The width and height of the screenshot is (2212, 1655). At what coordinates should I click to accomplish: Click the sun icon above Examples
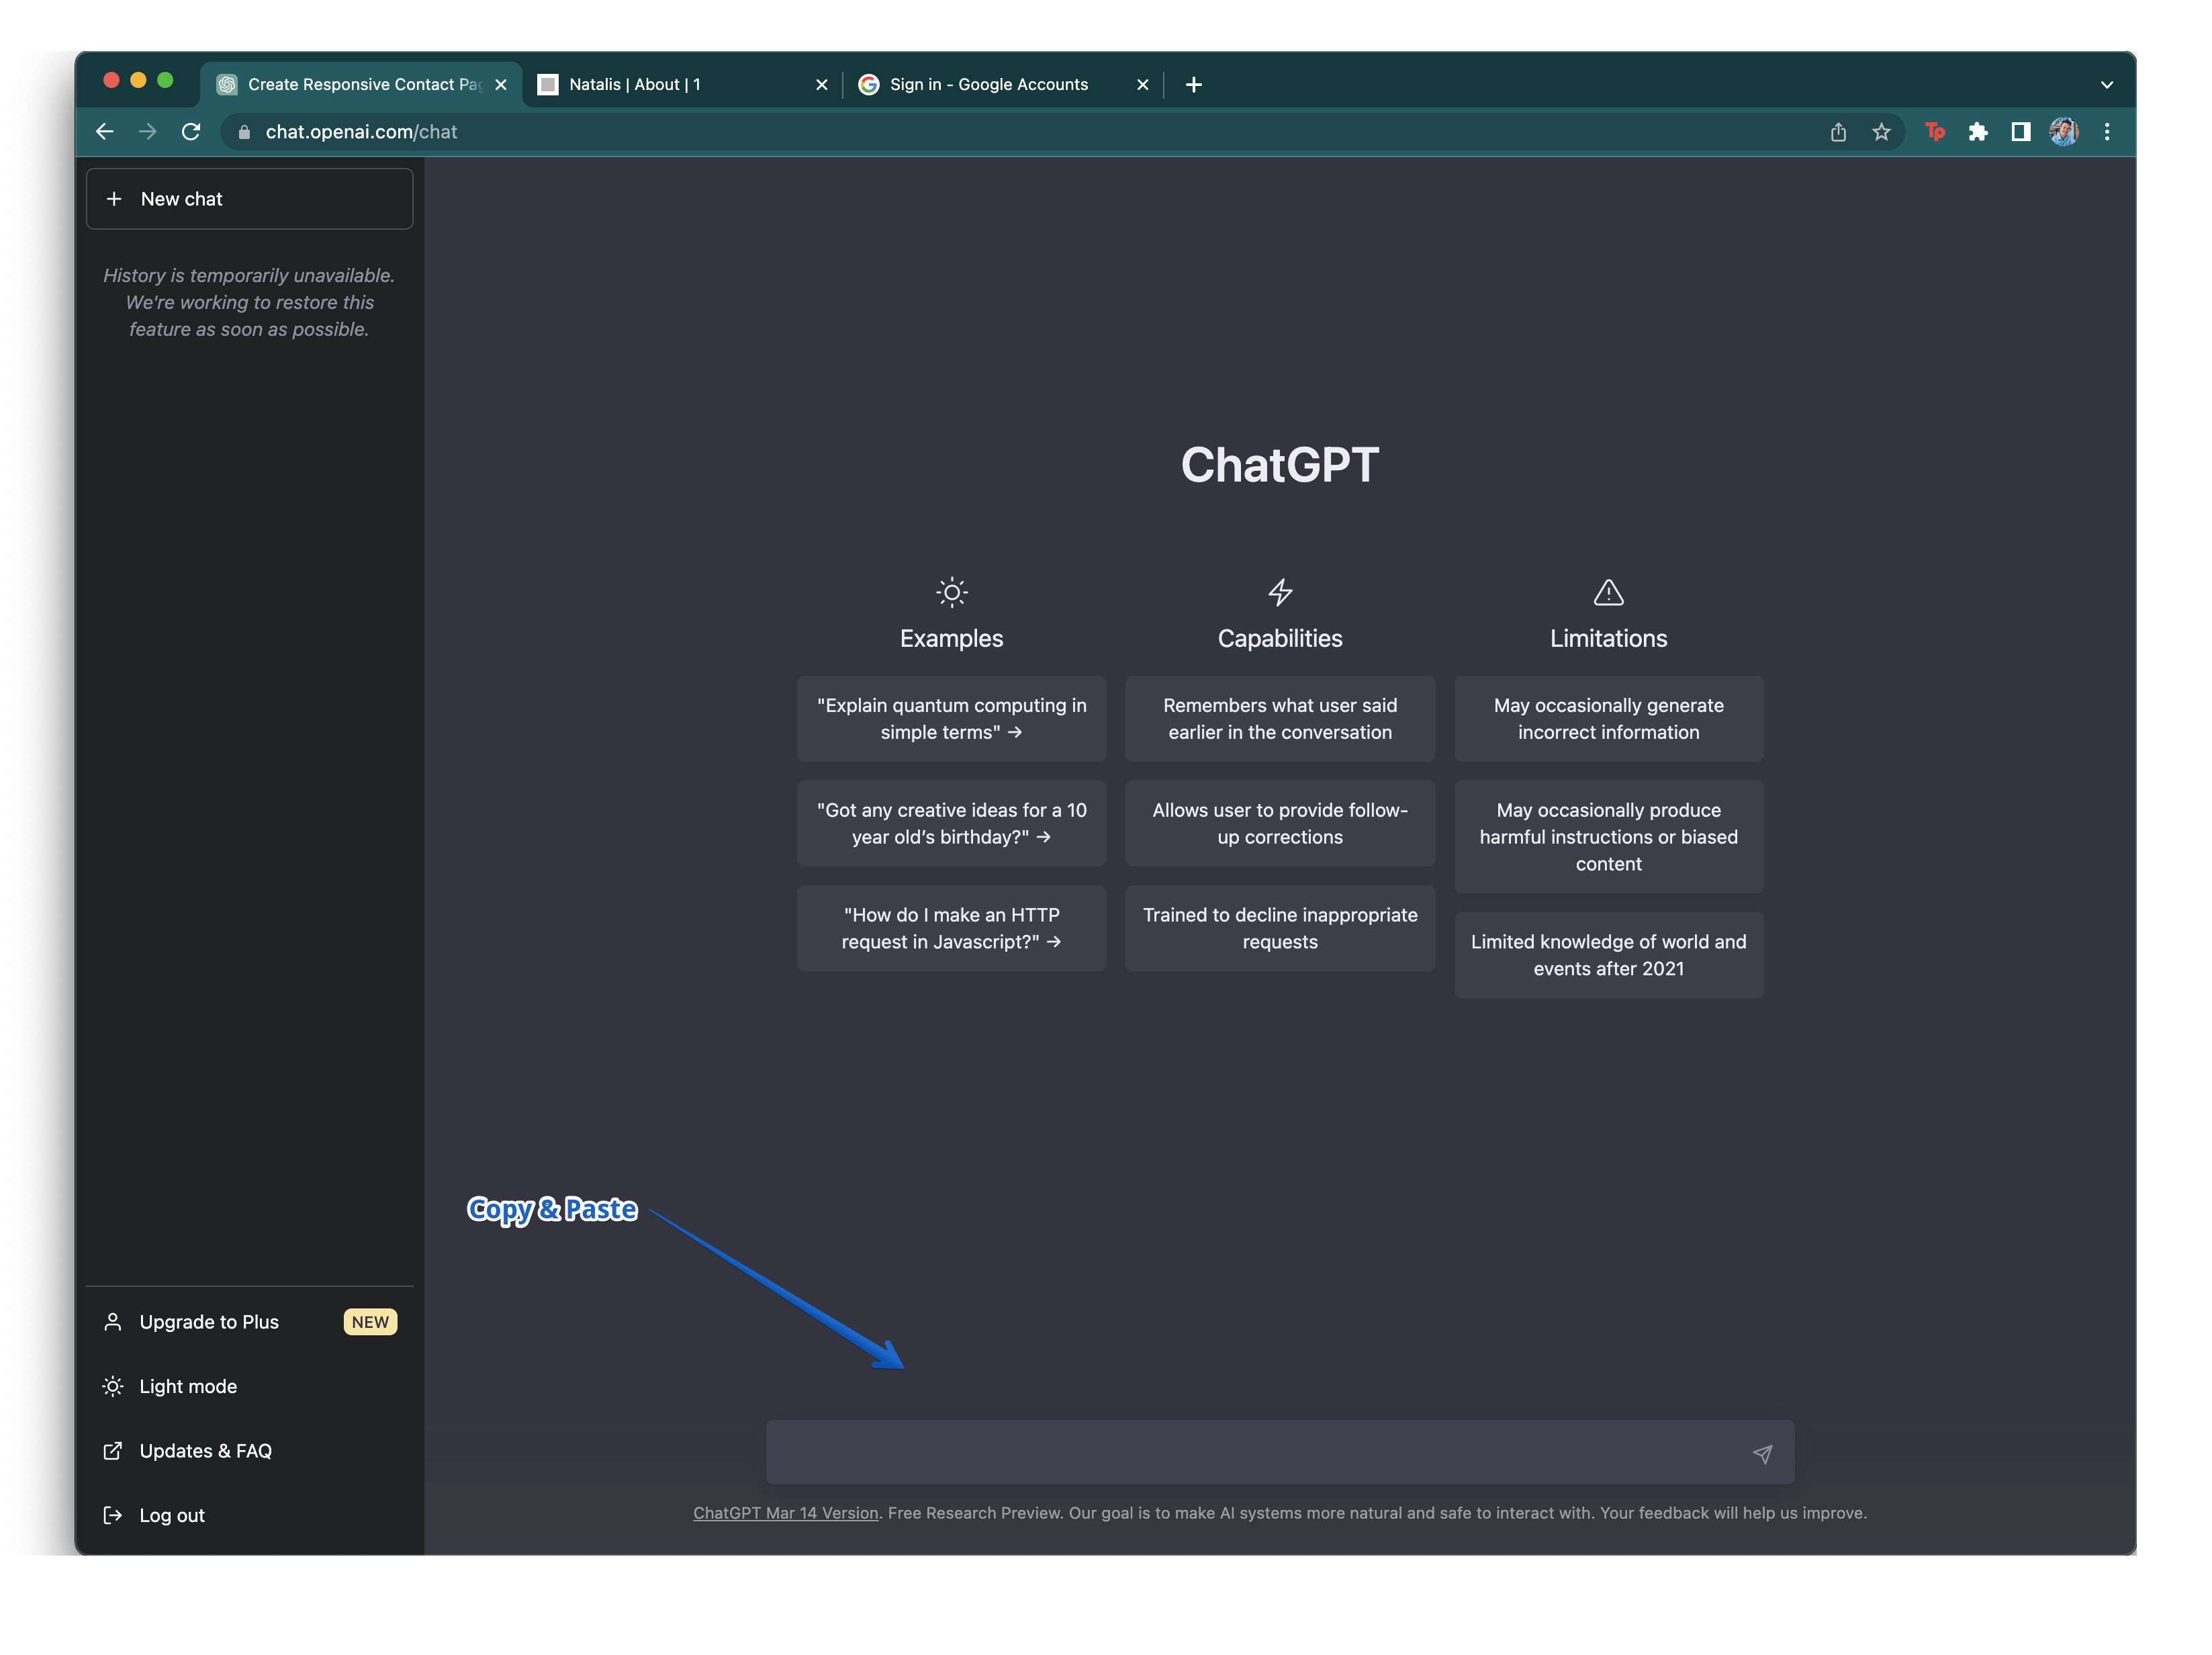(951, 593)
